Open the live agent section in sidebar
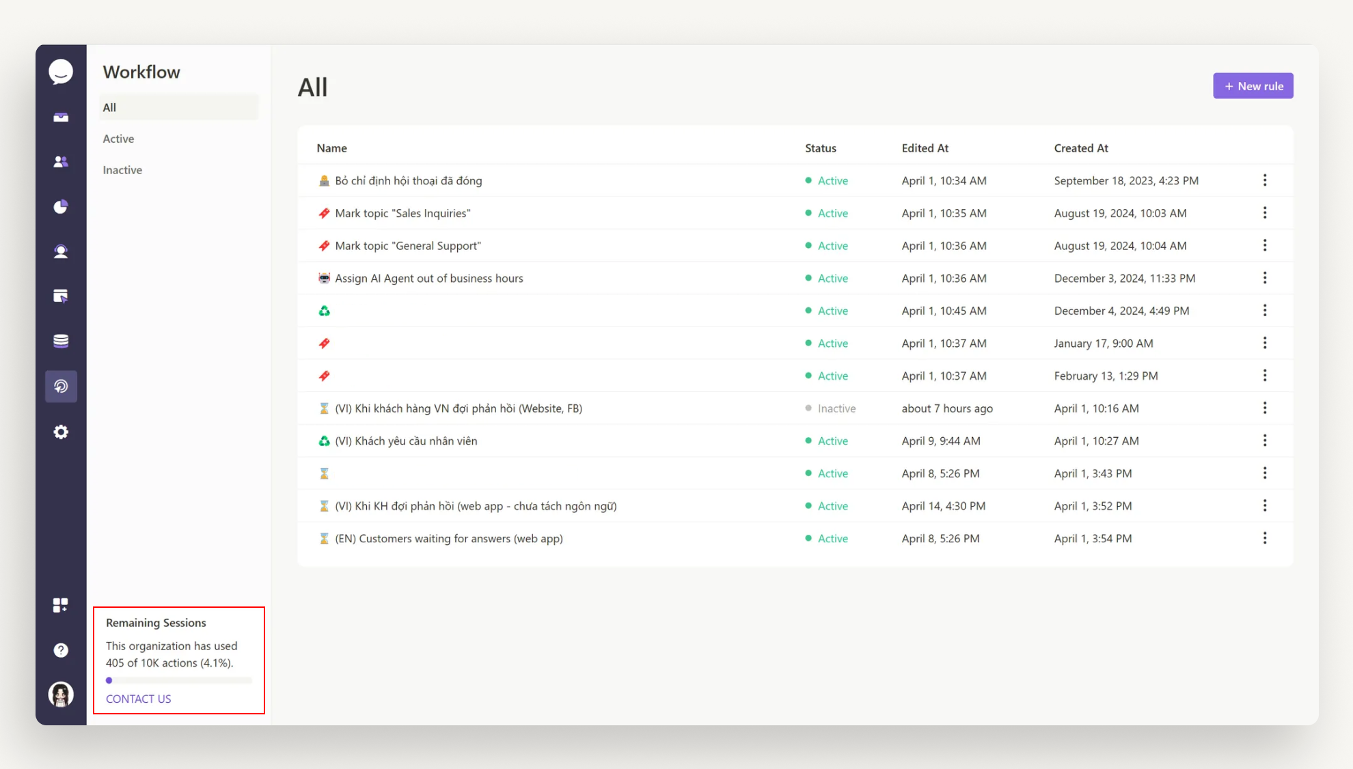 click(61, 251)
